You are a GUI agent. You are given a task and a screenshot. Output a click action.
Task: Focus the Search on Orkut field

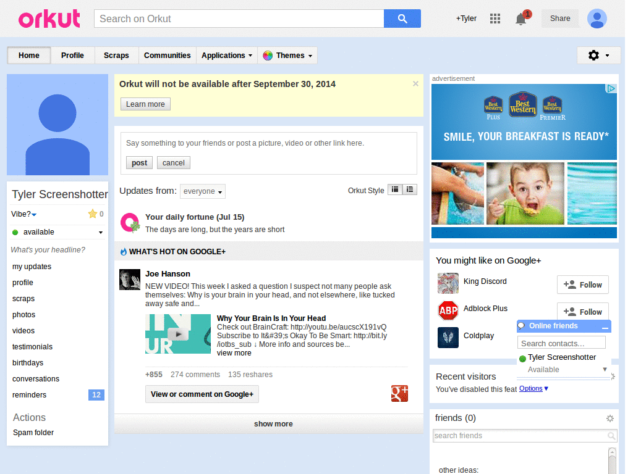pos(239,19)
